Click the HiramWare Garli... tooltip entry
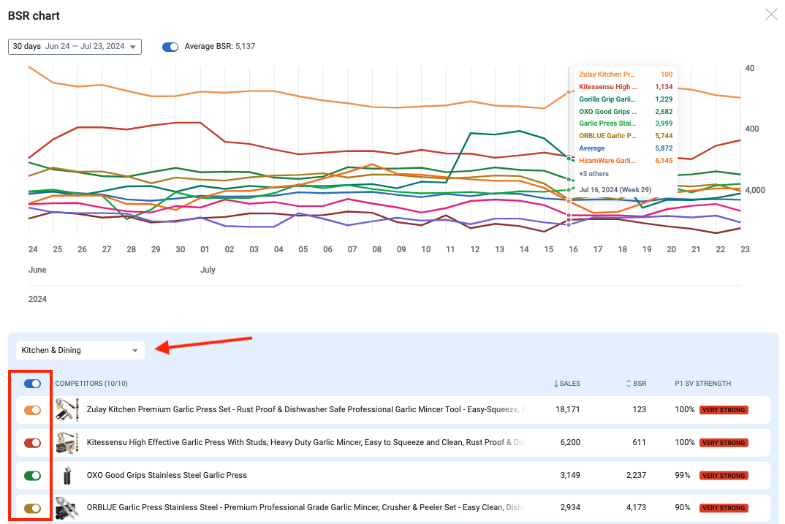 (626, 161)
